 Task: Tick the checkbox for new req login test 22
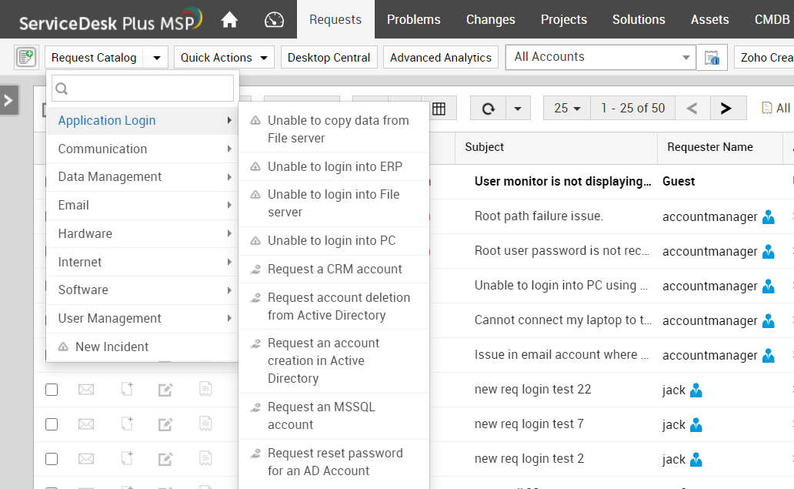52,390
